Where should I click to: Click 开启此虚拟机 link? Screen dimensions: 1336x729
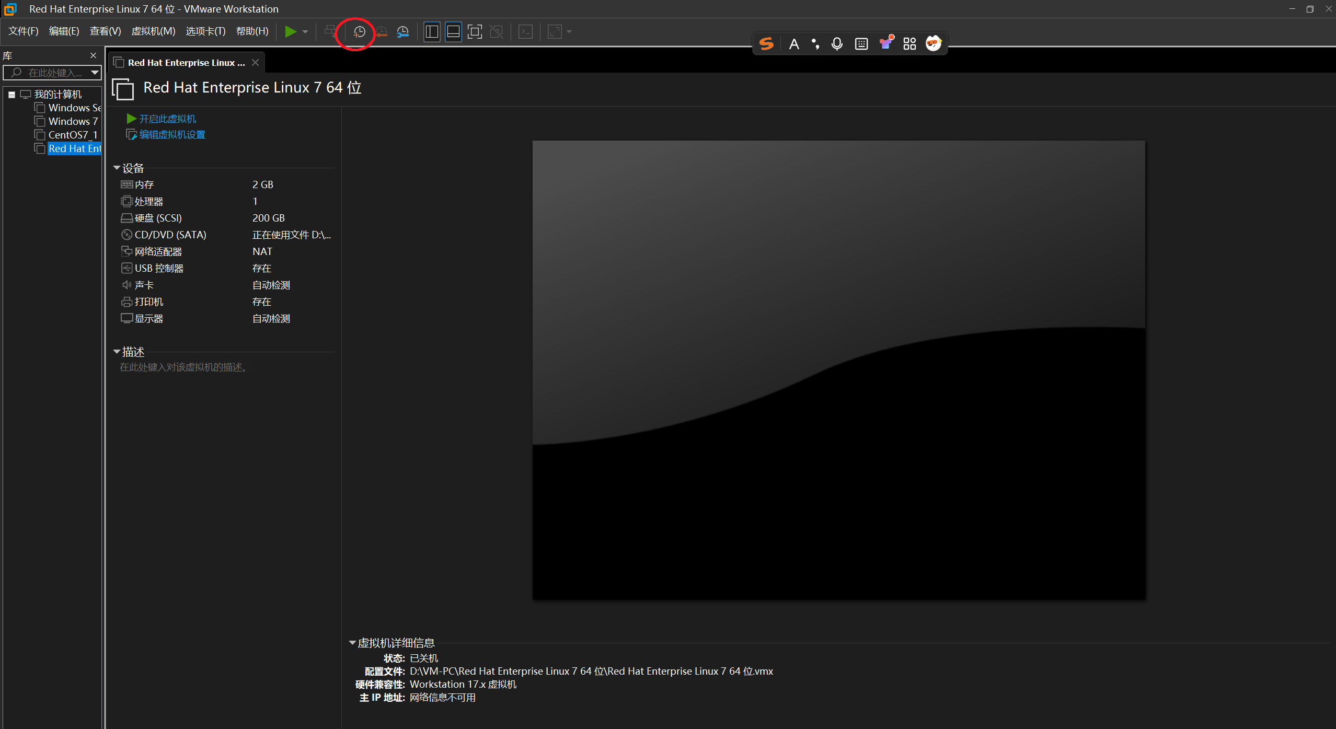(x=167, y=119)
